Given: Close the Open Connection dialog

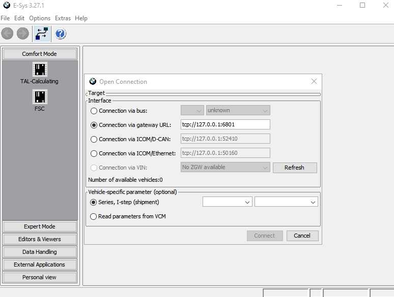Looking at the screenshot, I should (314, 81).
